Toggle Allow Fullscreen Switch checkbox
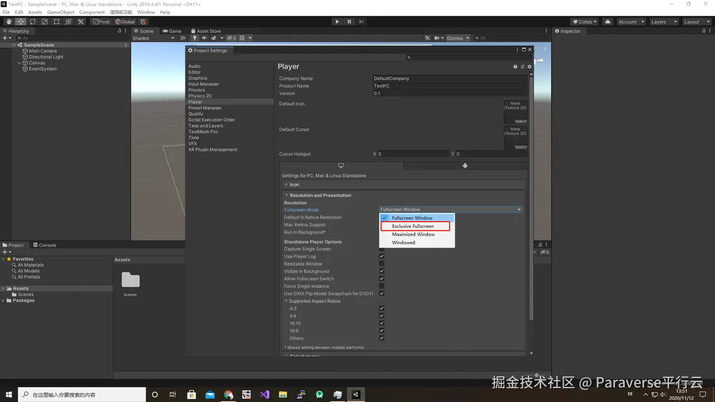The width and height of the screenshot is (715, 402). [382, 279]
